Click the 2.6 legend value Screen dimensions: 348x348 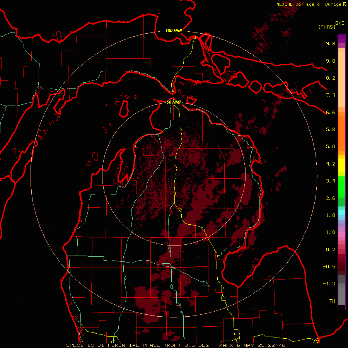331,198
